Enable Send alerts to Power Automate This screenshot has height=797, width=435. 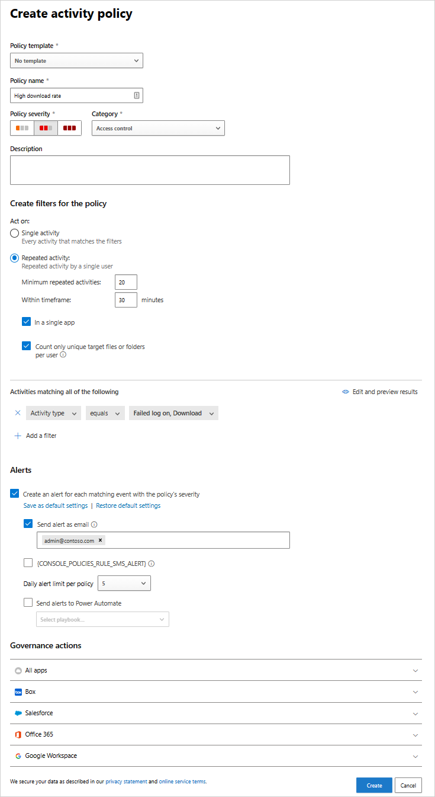(28, 602)
